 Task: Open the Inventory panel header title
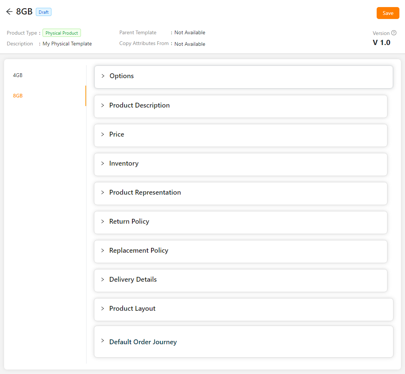point(124,163)
